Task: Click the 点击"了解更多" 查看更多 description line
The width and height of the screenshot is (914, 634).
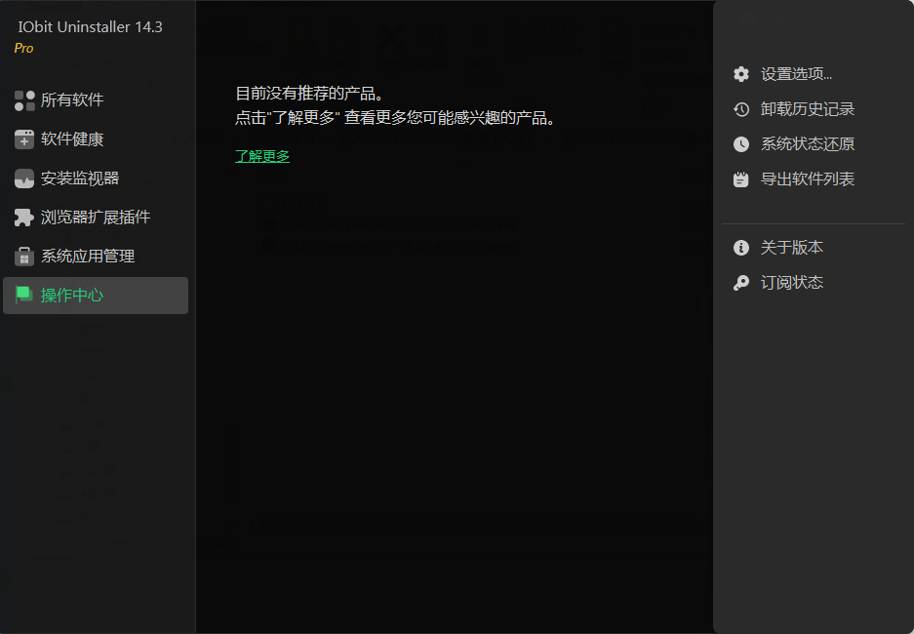Action: [x=395, y=118]
